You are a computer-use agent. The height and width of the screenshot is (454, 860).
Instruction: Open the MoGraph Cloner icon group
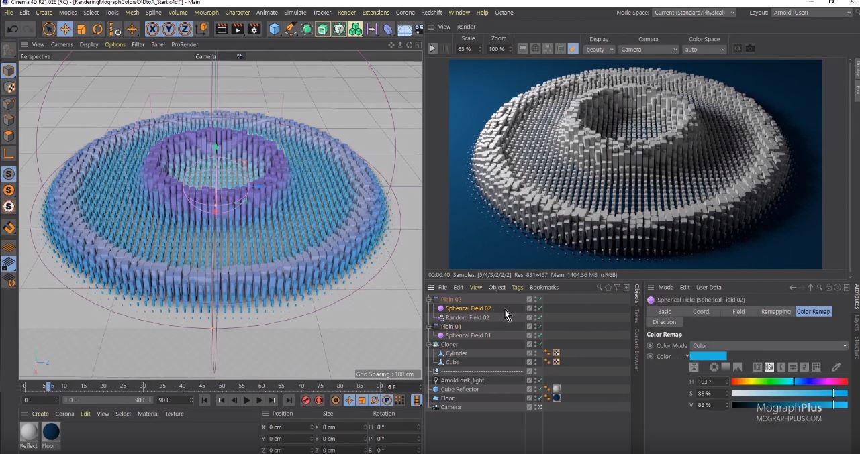(x=339, y=29)
